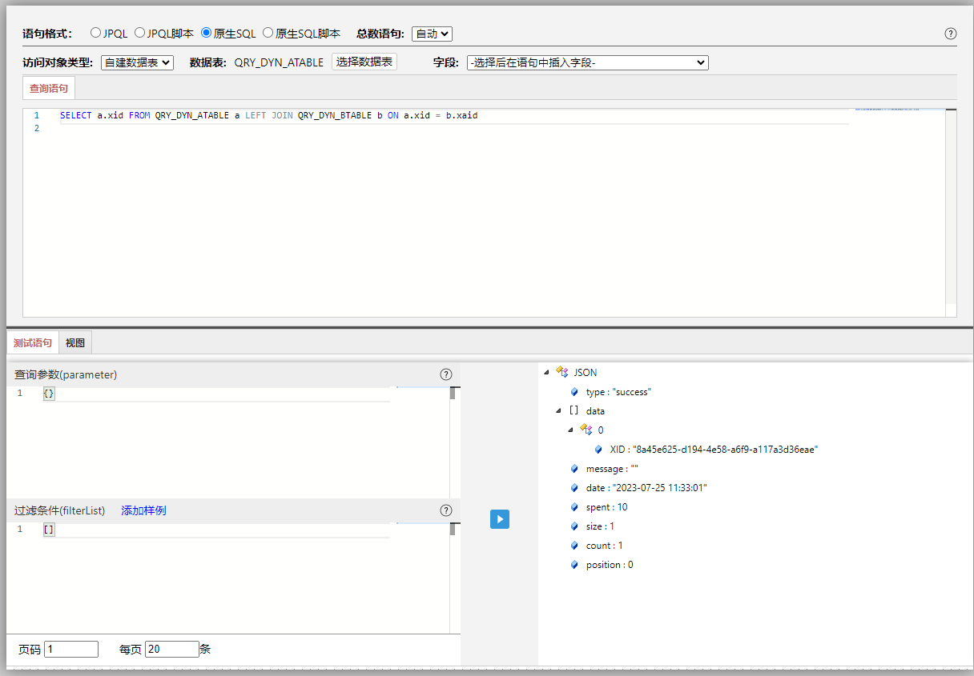Click the 添加样例 link
Screen dimensions: 974x676
[x=143, y=510]
